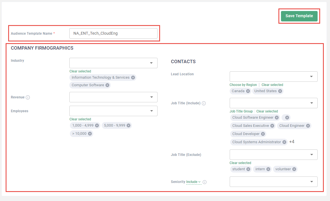
Task: Remove the Canada location tag
Action: (248, 91)
